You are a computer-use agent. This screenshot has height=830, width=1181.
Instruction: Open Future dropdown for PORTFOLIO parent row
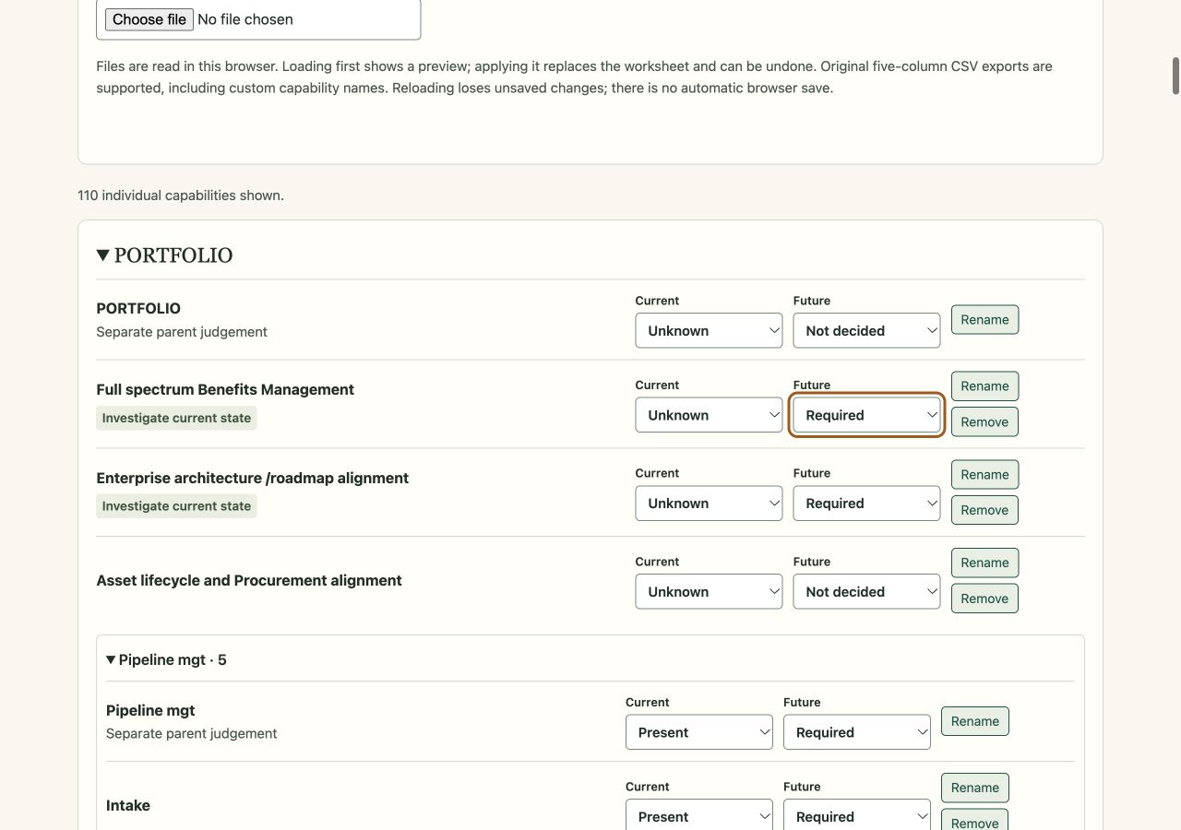pyautogui.click(x=866, y=331)
